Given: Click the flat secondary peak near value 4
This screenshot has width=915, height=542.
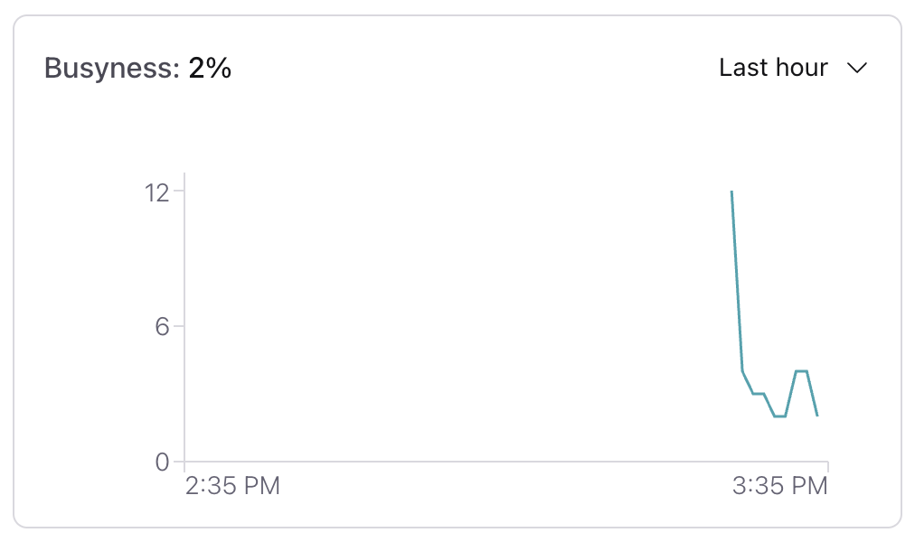Looking at the screenshot, I should (x=801, y=370).
